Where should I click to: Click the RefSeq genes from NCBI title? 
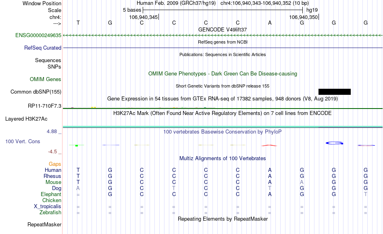(223, 42)
